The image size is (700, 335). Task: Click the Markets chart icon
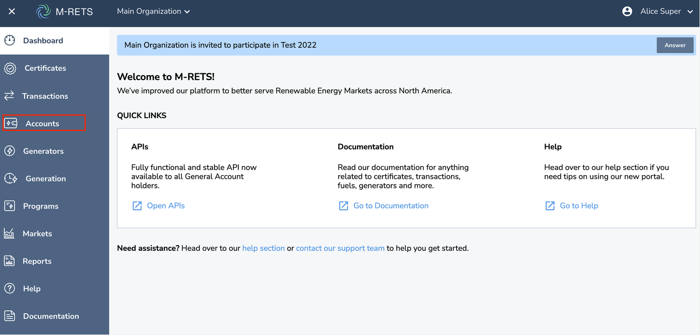(9, 233)
